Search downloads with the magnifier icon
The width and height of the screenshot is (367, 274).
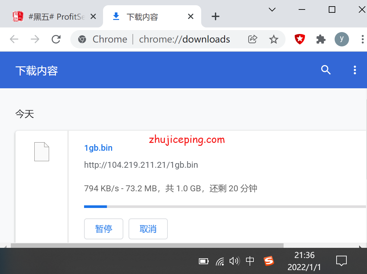tap(326, 70)
